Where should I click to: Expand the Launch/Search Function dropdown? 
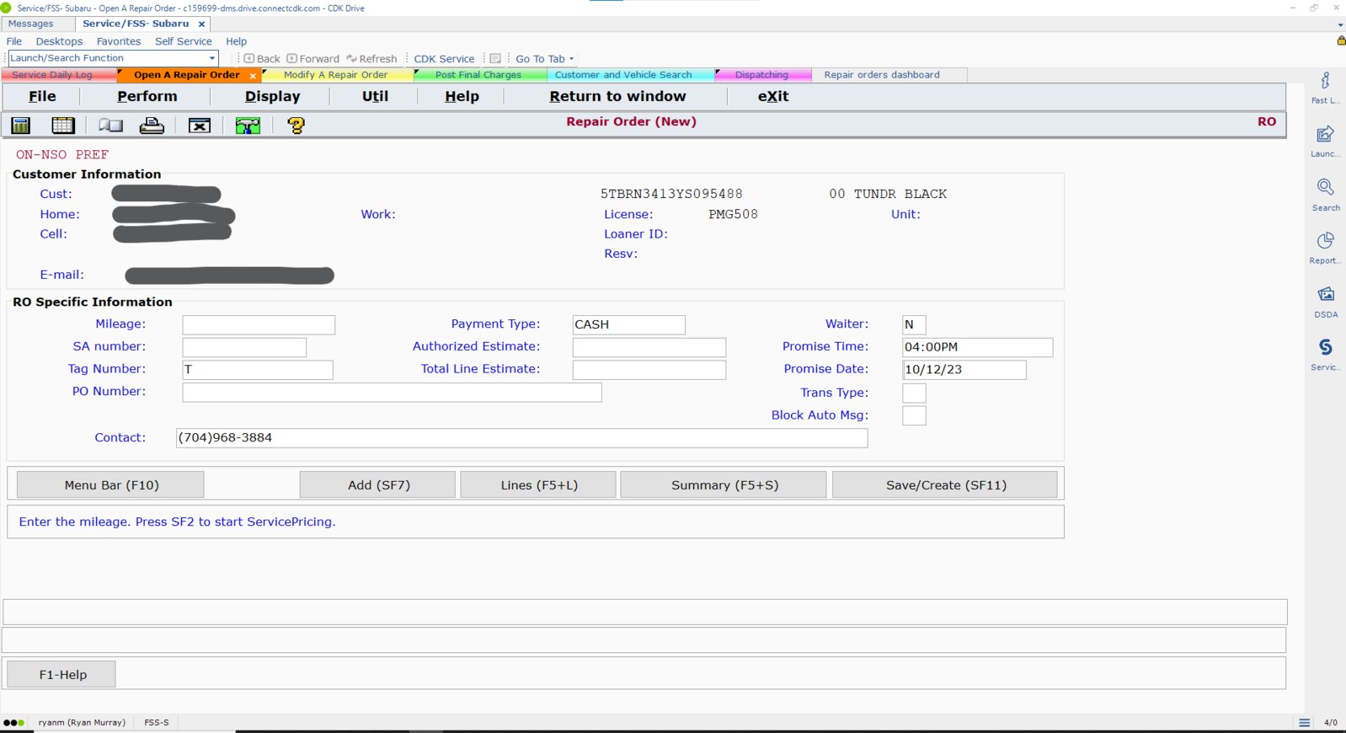point(212,58)
